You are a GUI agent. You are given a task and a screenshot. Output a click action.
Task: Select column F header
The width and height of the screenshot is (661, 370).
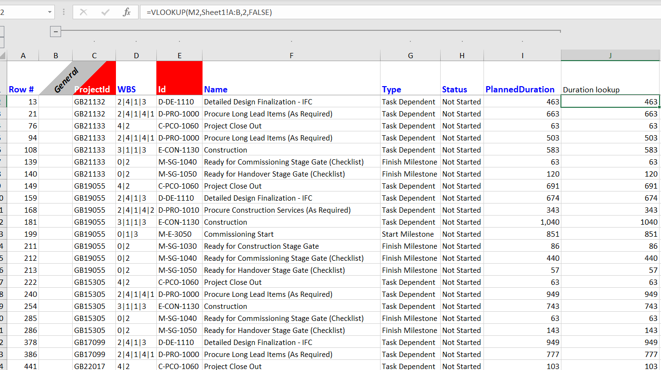pos(291,56)
